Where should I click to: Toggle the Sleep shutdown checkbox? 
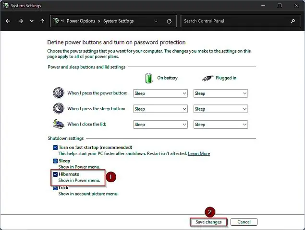(x=55, y=161)
